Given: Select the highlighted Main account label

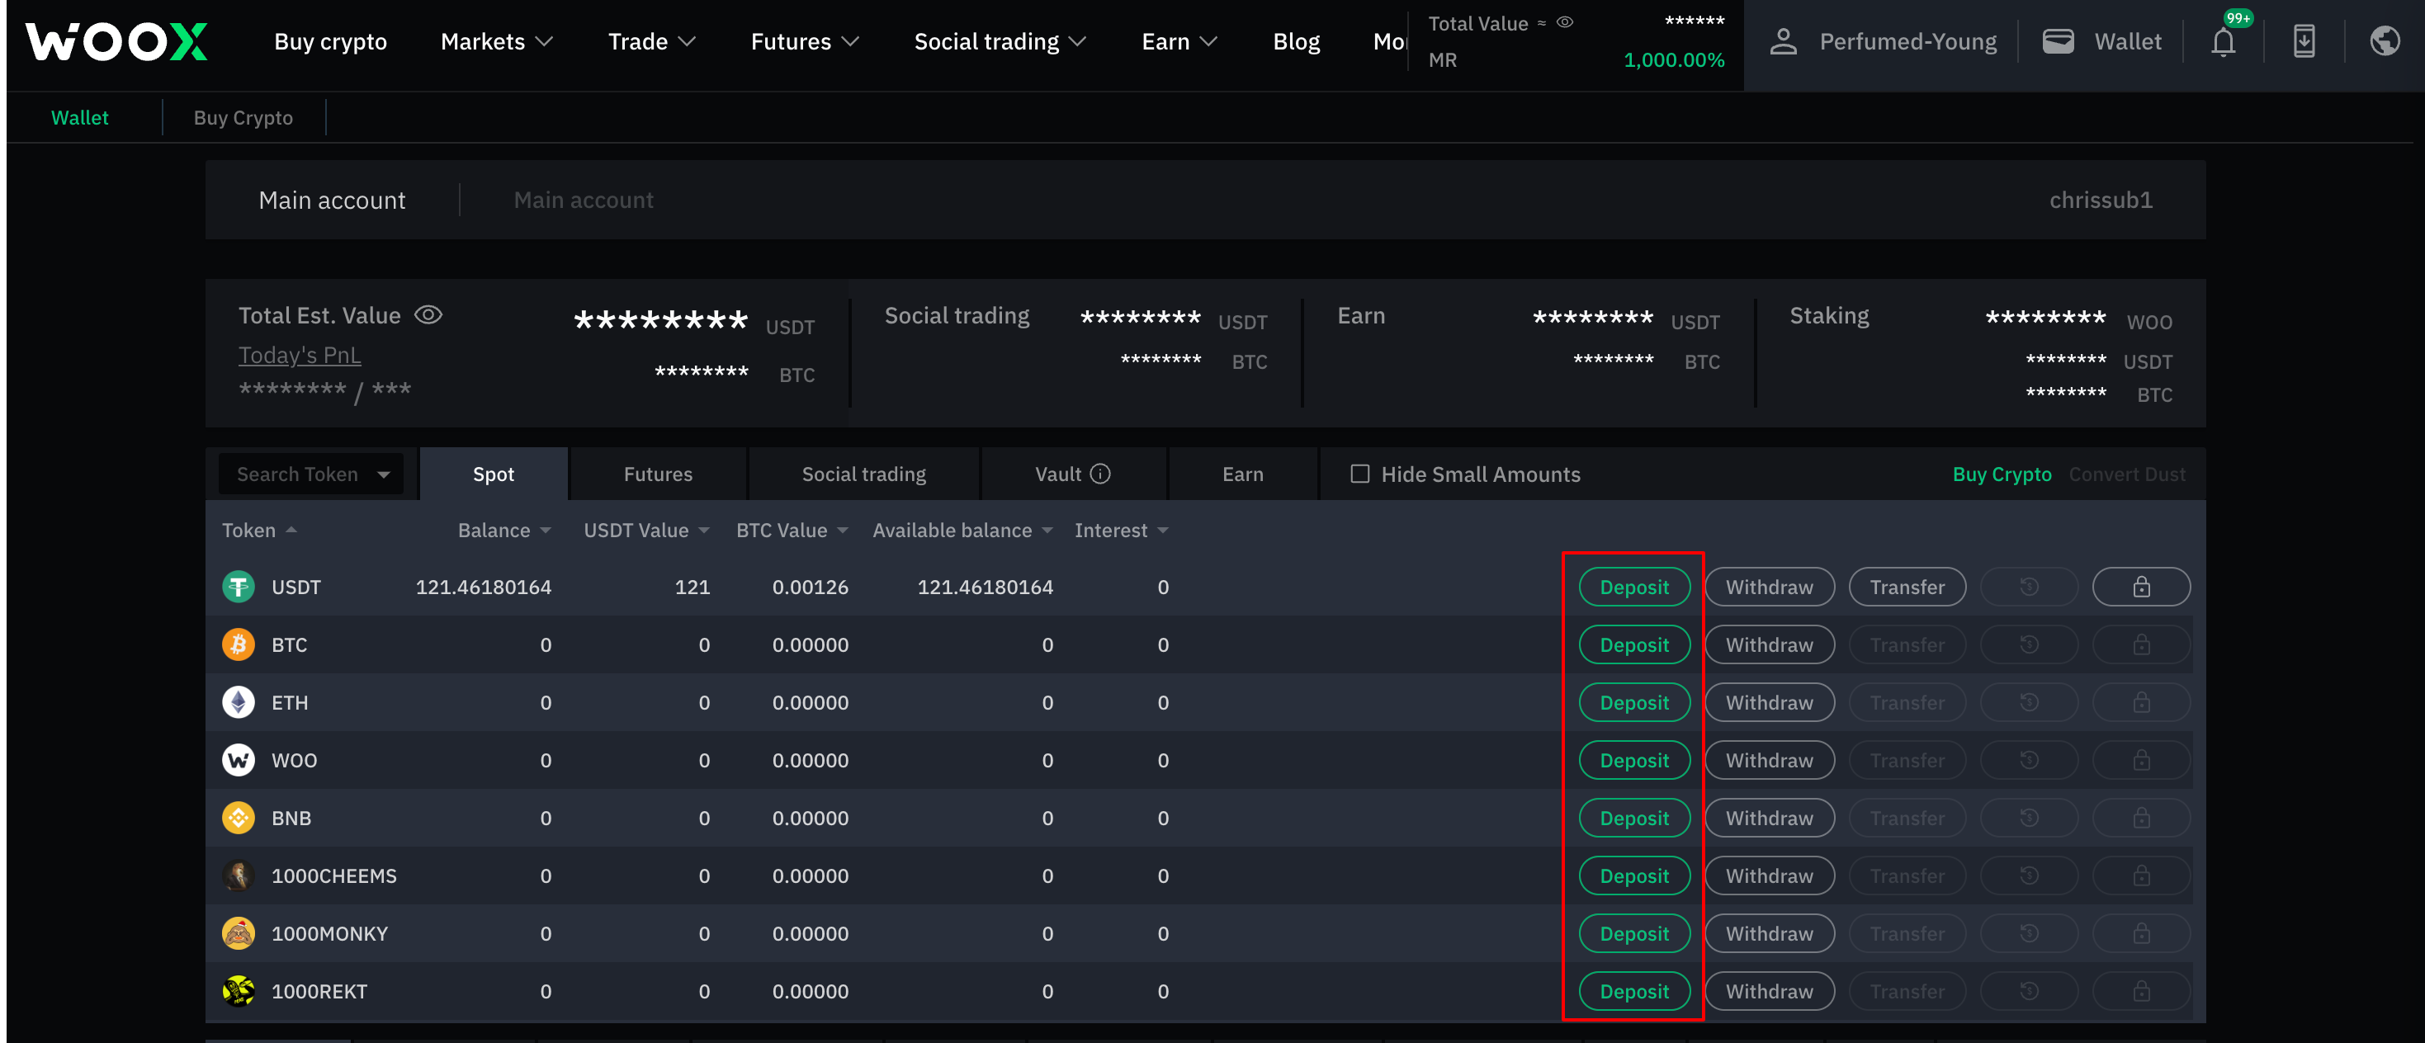Looking at the screenshot, I should tap(331, 200).
